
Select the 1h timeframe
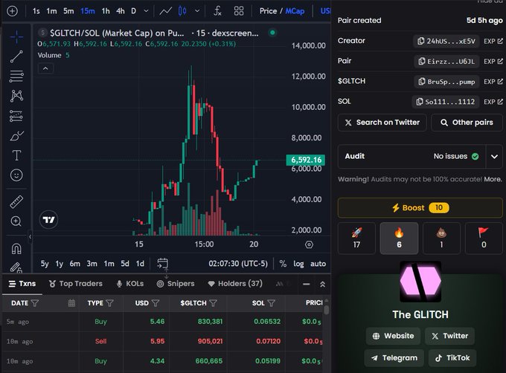click(106, 11)
